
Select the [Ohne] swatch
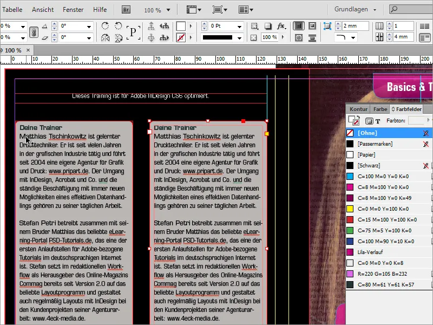point(389,133)
